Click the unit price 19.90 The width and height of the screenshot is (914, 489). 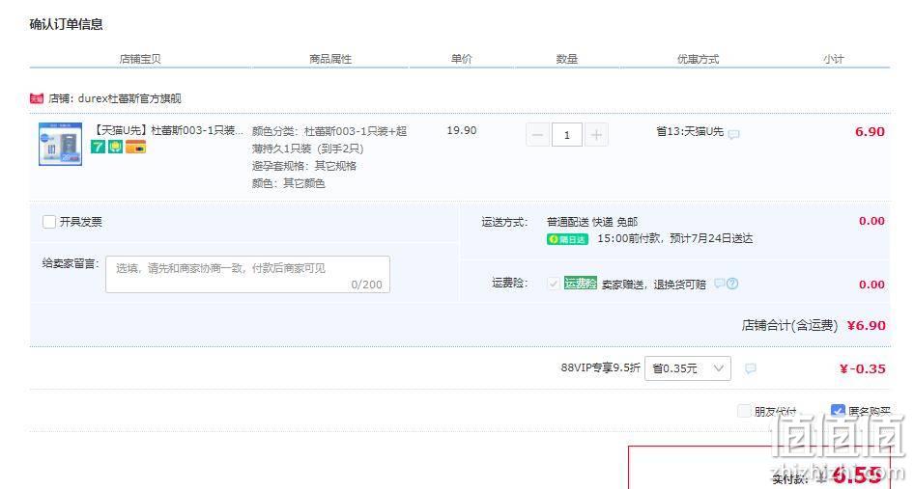pyautogui.click(x=462, y=130)
